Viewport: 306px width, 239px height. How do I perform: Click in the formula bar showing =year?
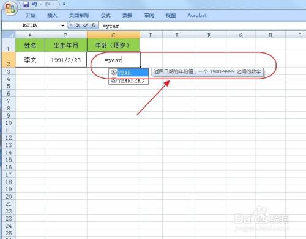(x=202, y=26)
